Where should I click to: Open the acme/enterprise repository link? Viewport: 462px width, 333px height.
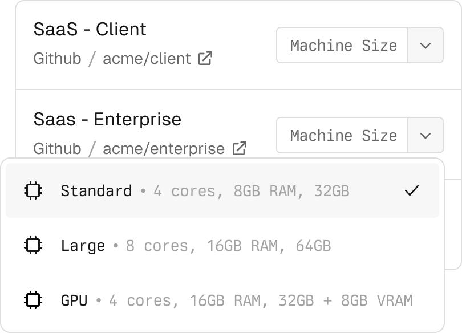(163, 149)
